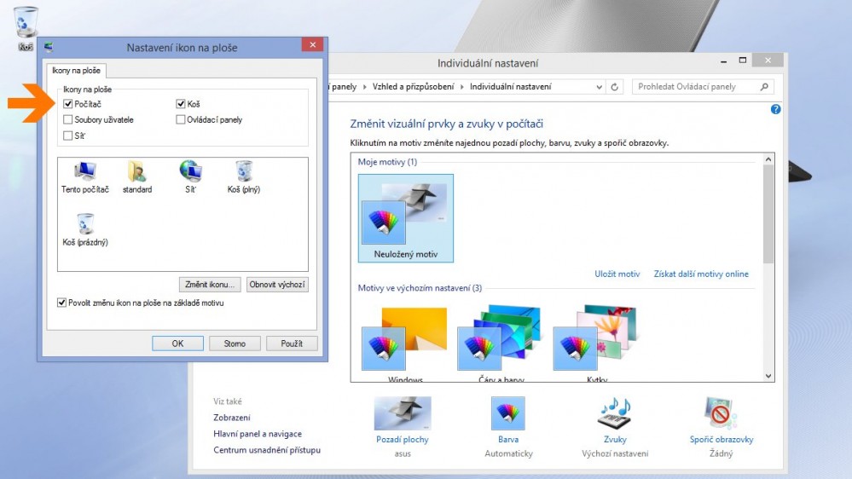This screenshot has height=479, width=852.
Task: Select the Koš (prázdný) icon
Action: 85,226
